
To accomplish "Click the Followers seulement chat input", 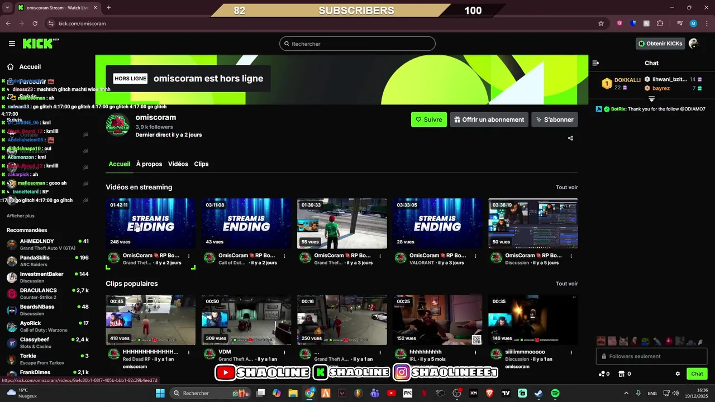I will pos(652,356).
